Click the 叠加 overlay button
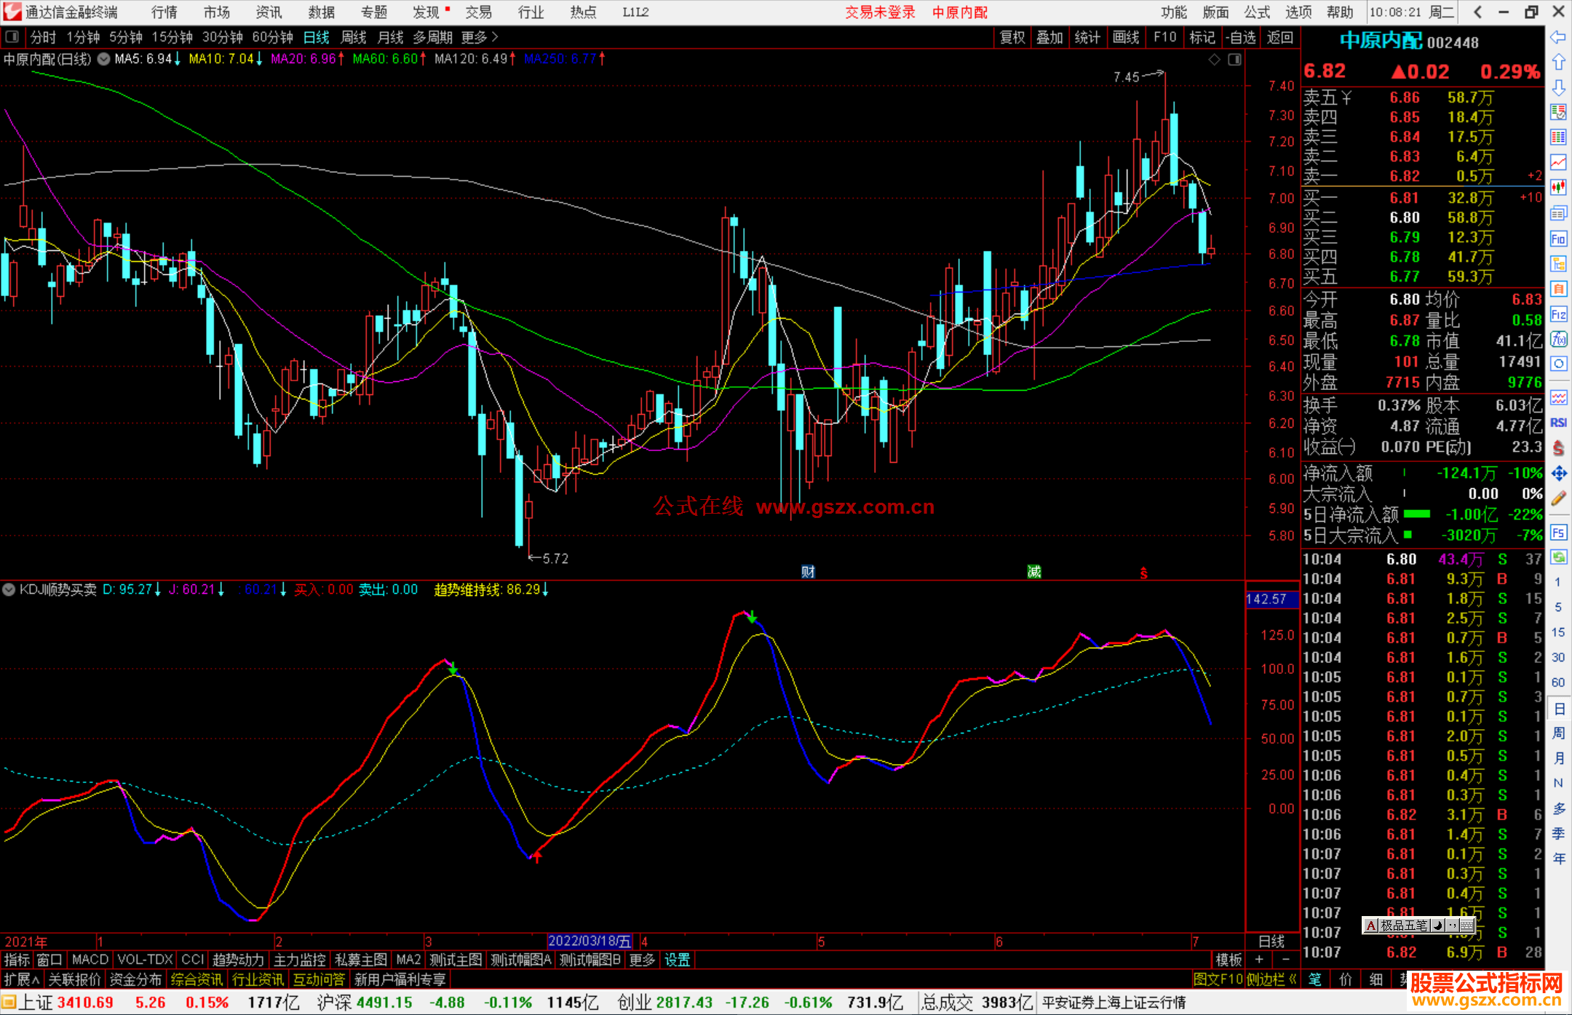Viewport: 1572px width, 1015px height. 1049,37
